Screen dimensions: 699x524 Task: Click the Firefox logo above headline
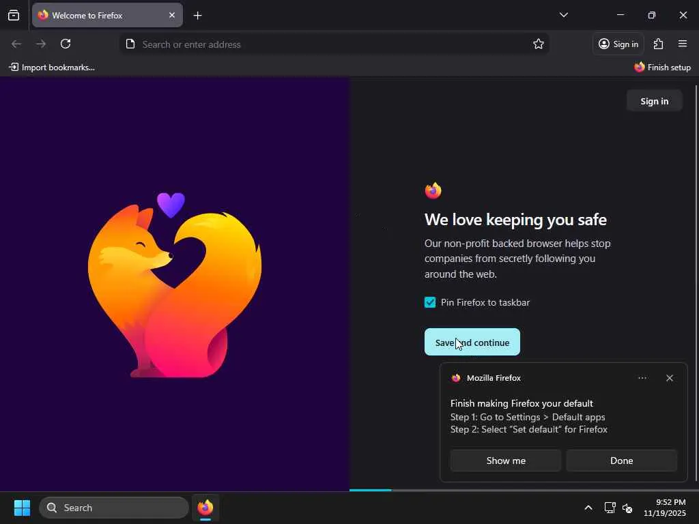coord(433,191)
